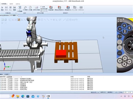This screenshot has height=99, width=133.
Task: Click the four-bar blue button on FlexPendant
Action: coord(125,31)
